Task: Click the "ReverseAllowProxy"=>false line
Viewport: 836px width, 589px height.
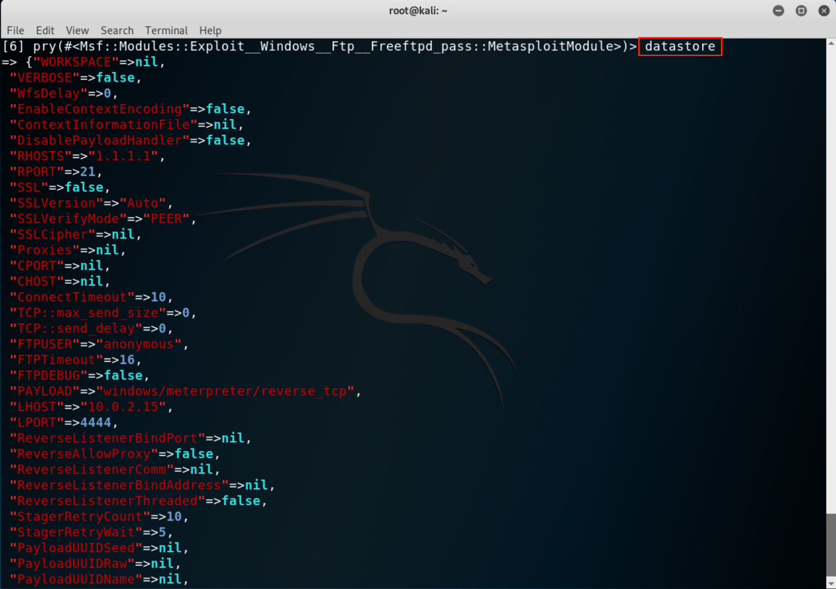Action: click(115, 454)
